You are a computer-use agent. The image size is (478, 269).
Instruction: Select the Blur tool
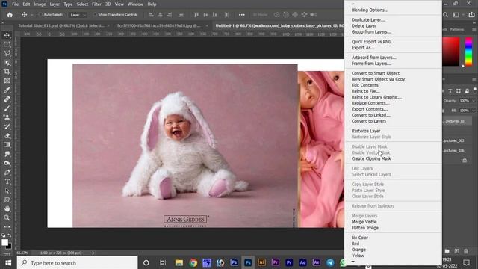point(7,154)
